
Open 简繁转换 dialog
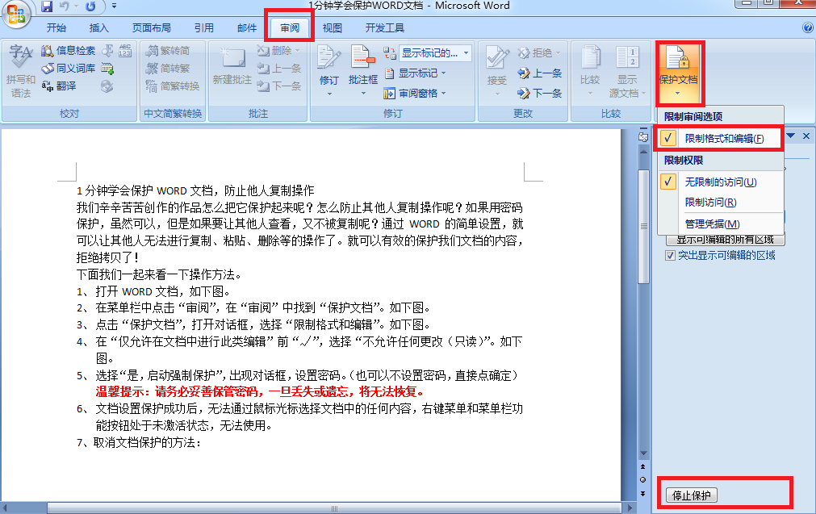point(172,86)
